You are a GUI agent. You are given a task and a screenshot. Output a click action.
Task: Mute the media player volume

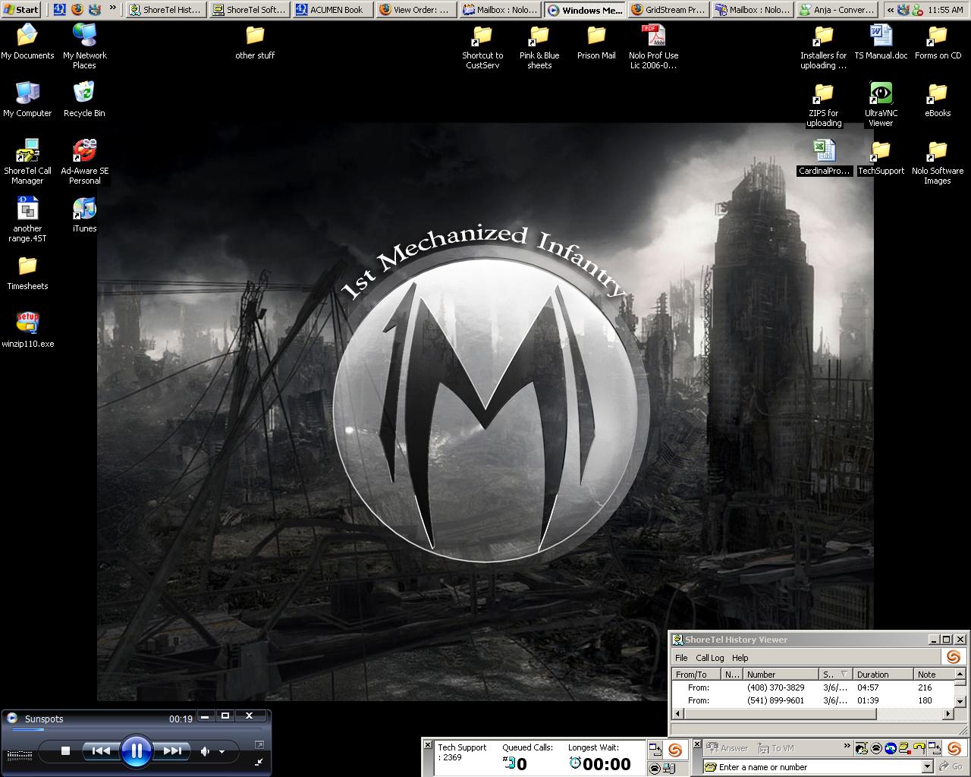coord(204,751)
